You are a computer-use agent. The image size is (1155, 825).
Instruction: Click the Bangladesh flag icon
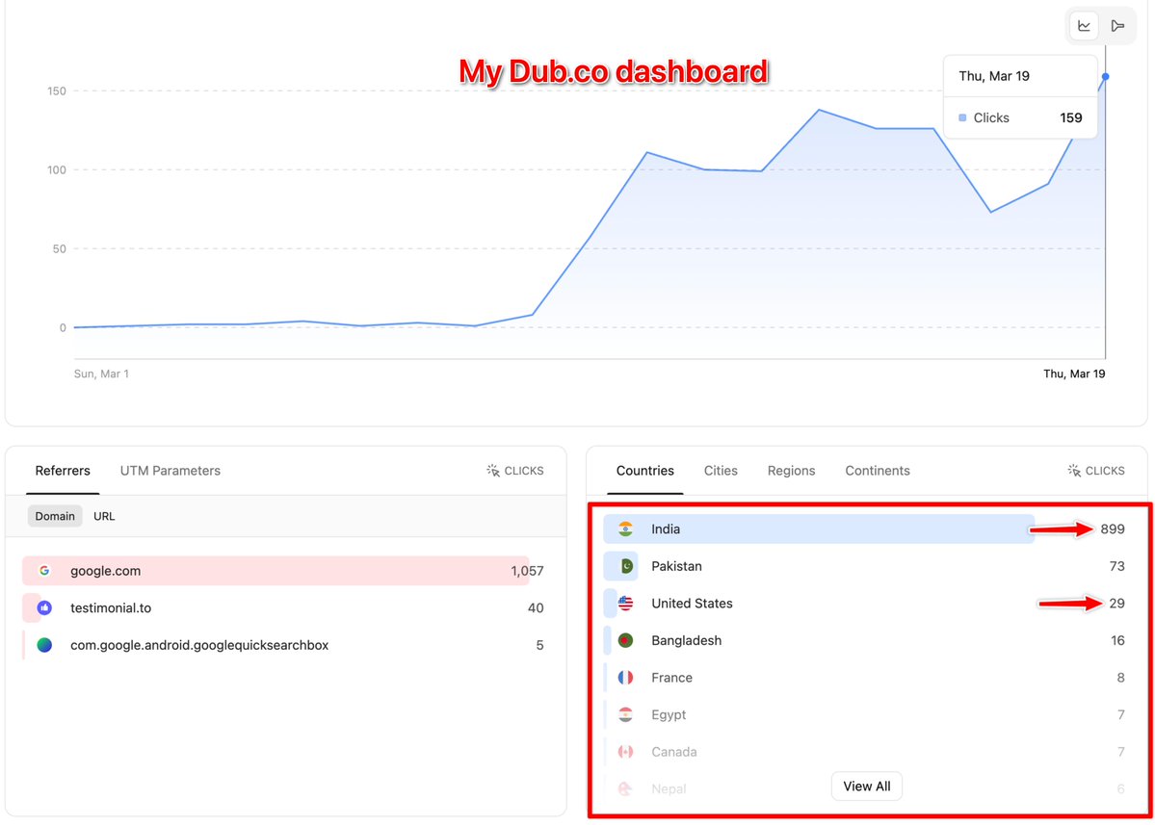tap(625, 640)
